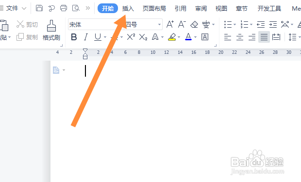
Task: Click the 复制 button
Action: pyautogui.click(x=27, y=37)
